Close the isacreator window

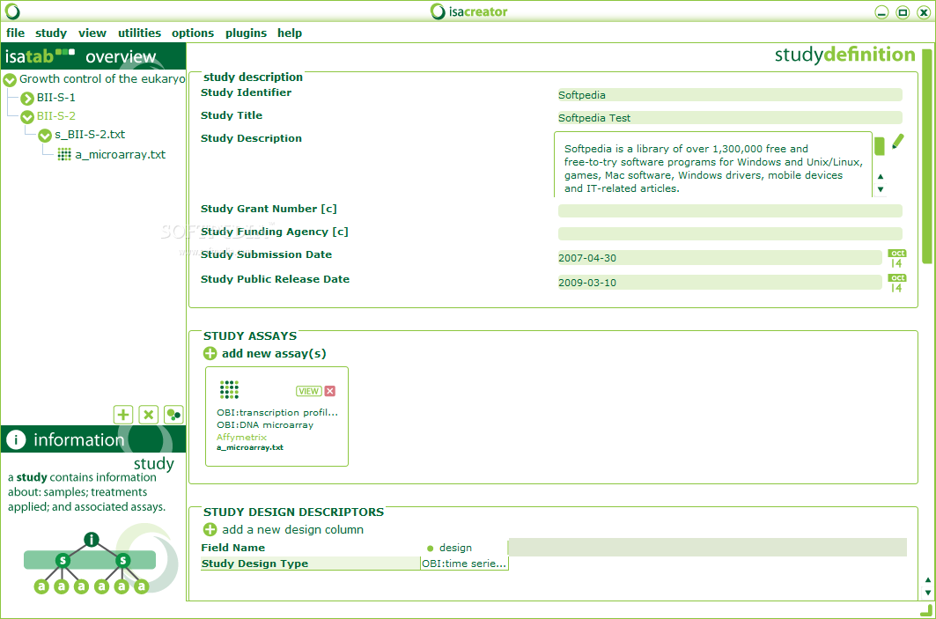click(924, 12)
